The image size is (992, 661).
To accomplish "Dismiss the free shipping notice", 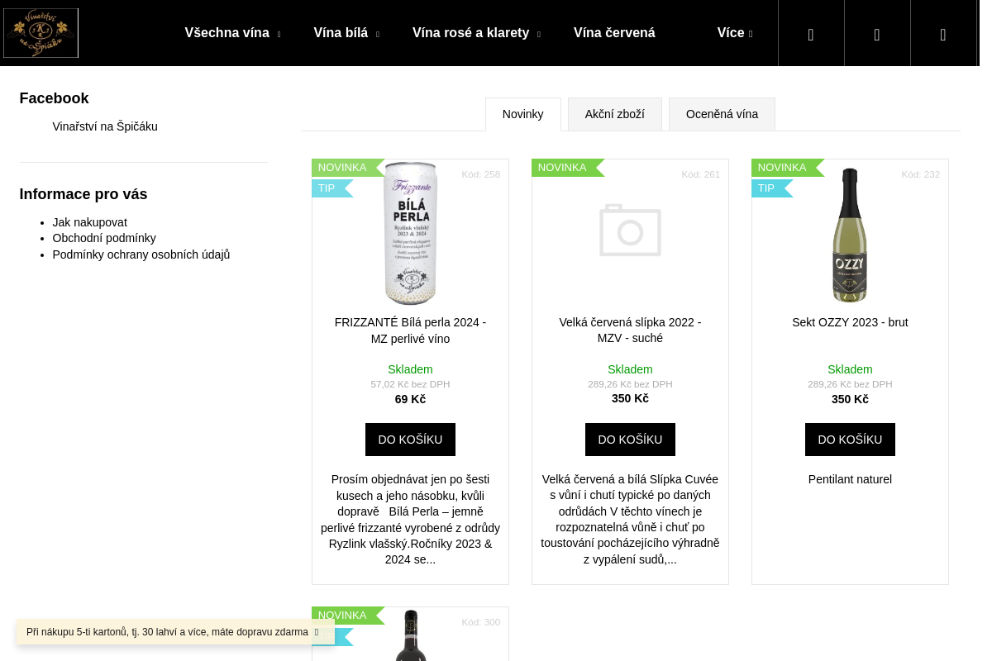I will coord(317,632).
